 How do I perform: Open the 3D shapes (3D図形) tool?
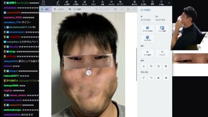[x=76, y=3]
